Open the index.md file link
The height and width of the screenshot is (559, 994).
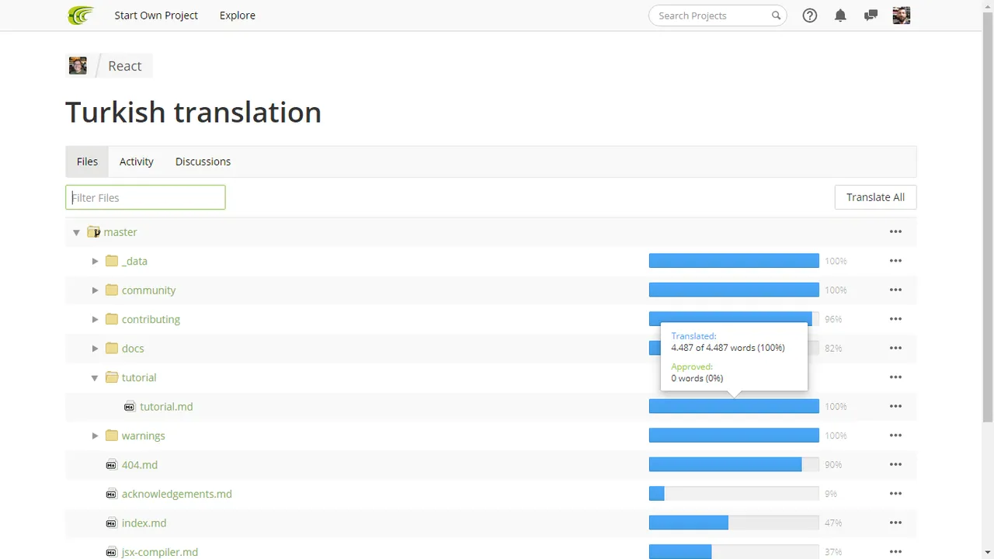pos(144,523)
